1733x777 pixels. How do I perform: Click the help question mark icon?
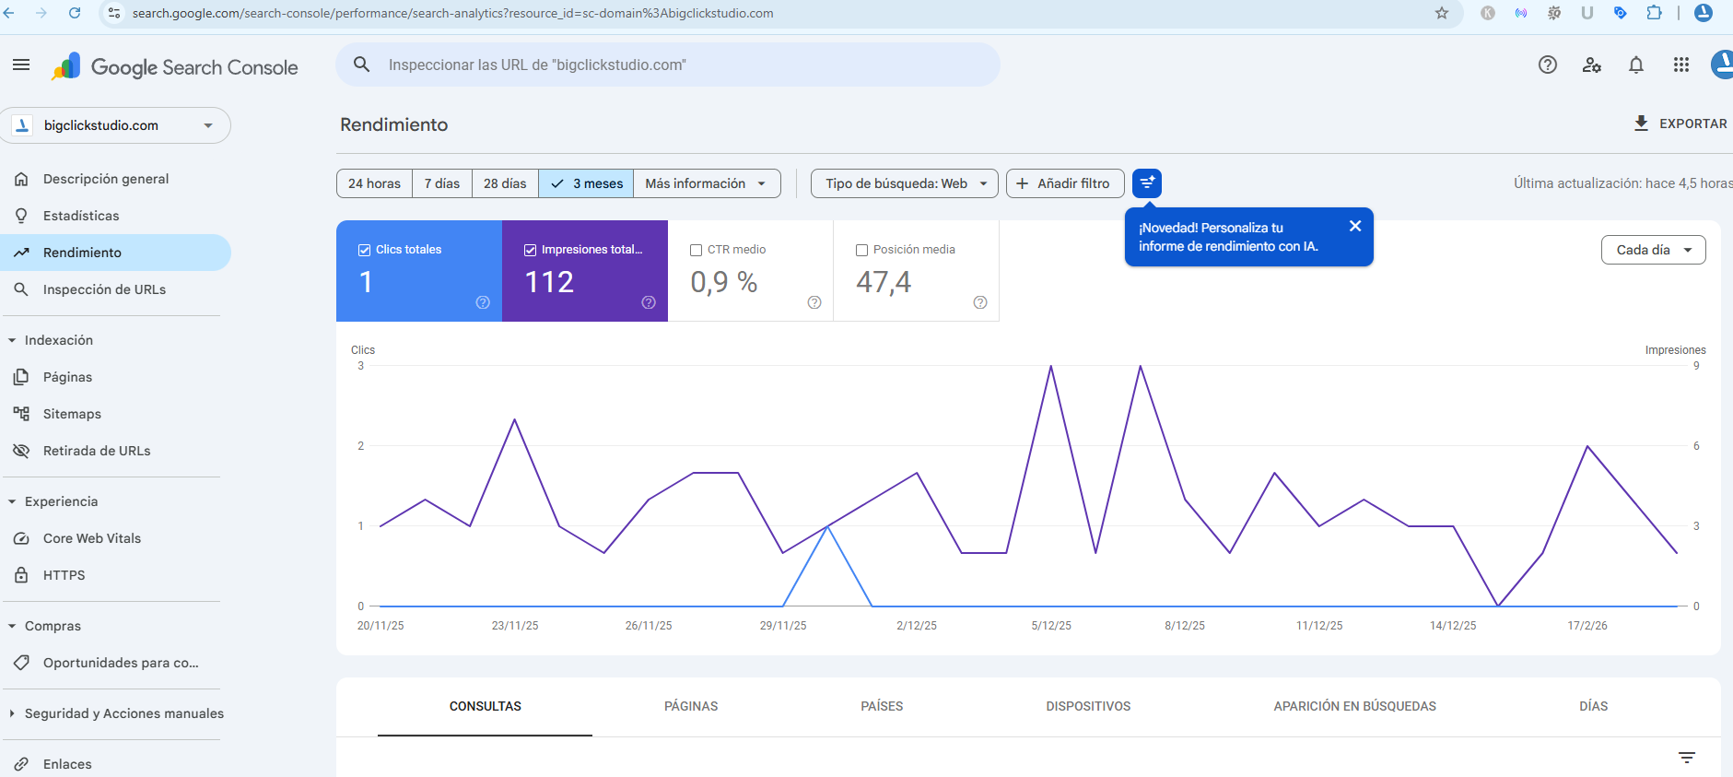(1548, 65)
